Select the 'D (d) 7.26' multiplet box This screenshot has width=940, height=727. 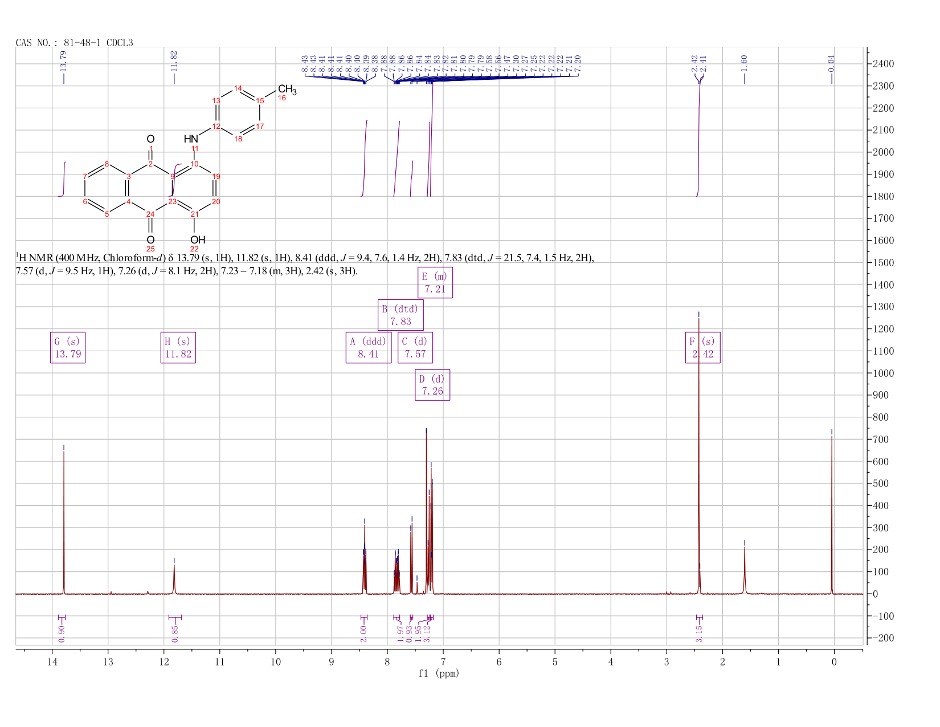coord(432,385)
